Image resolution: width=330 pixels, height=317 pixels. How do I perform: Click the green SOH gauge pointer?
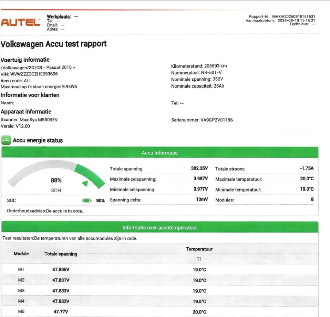85,184
